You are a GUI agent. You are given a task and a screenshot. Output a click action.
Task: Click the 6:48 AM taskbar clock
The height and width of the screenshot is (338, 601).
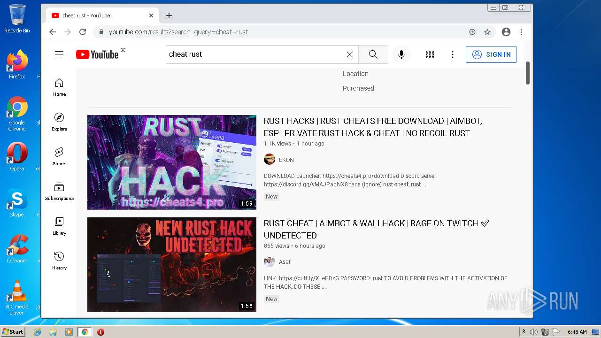(577, 332)
